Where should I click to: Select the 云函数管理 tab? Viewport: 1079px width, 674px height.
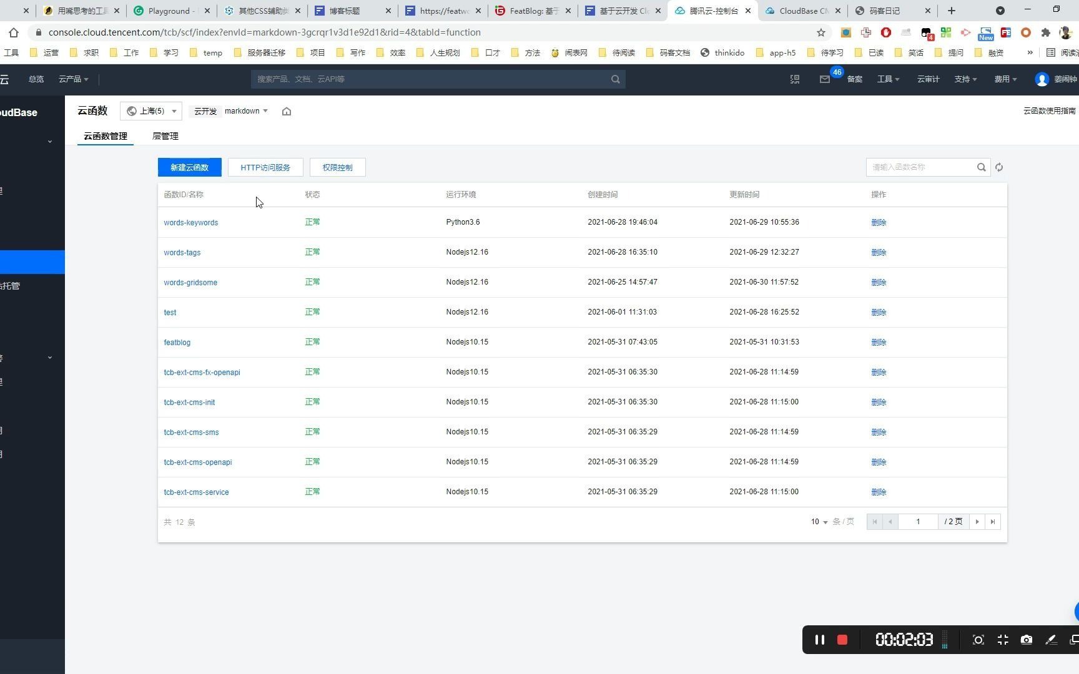pyautogui.click(x=105, y=136)
